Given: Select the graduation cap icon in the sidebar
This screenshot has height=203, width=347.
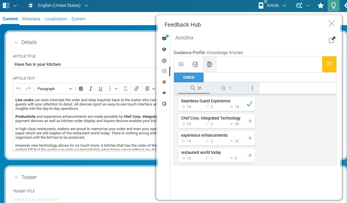Looking at the screenshot, I should click(164, 93).
